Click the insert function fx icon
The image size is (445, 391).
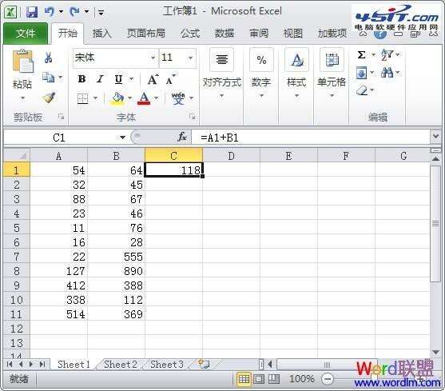(x=182, y=138)
